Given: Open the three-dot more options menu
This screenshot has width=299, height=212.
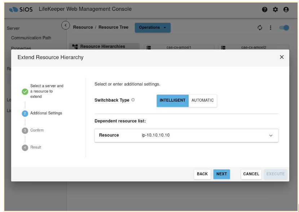Looking at the screenshot, I should (x=271, y=28).
